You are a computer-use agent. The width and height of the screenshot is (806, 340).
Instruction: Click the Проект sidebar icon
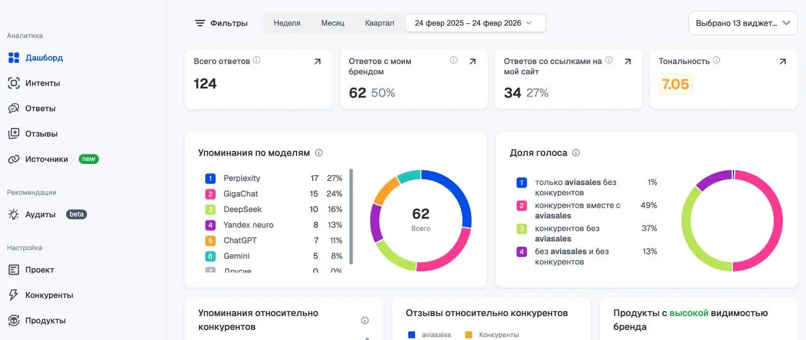(14, 269)
